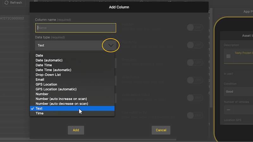The height and width of the screenshot is (142, 253).
Task: Click the barcode icon beside Tasty Frozen
Action: [228, 56]
